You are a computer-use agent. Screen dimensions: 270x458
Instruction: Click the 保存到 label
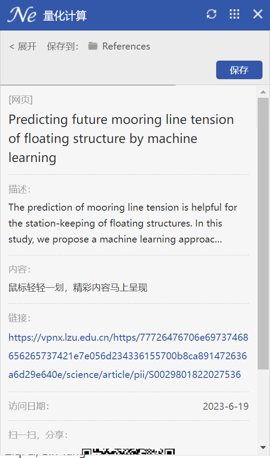63,46
